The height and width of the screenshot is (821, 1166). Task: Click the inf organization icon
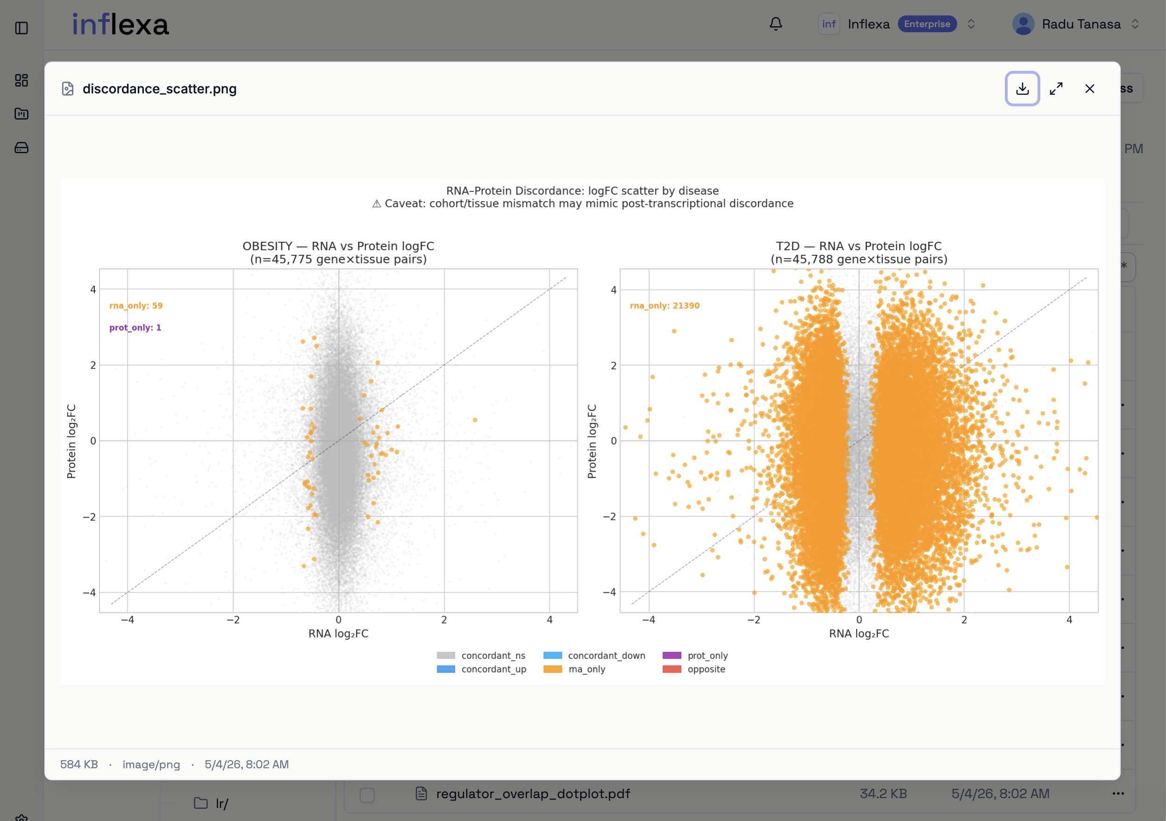pyautogui.click(x=829, y=24)
